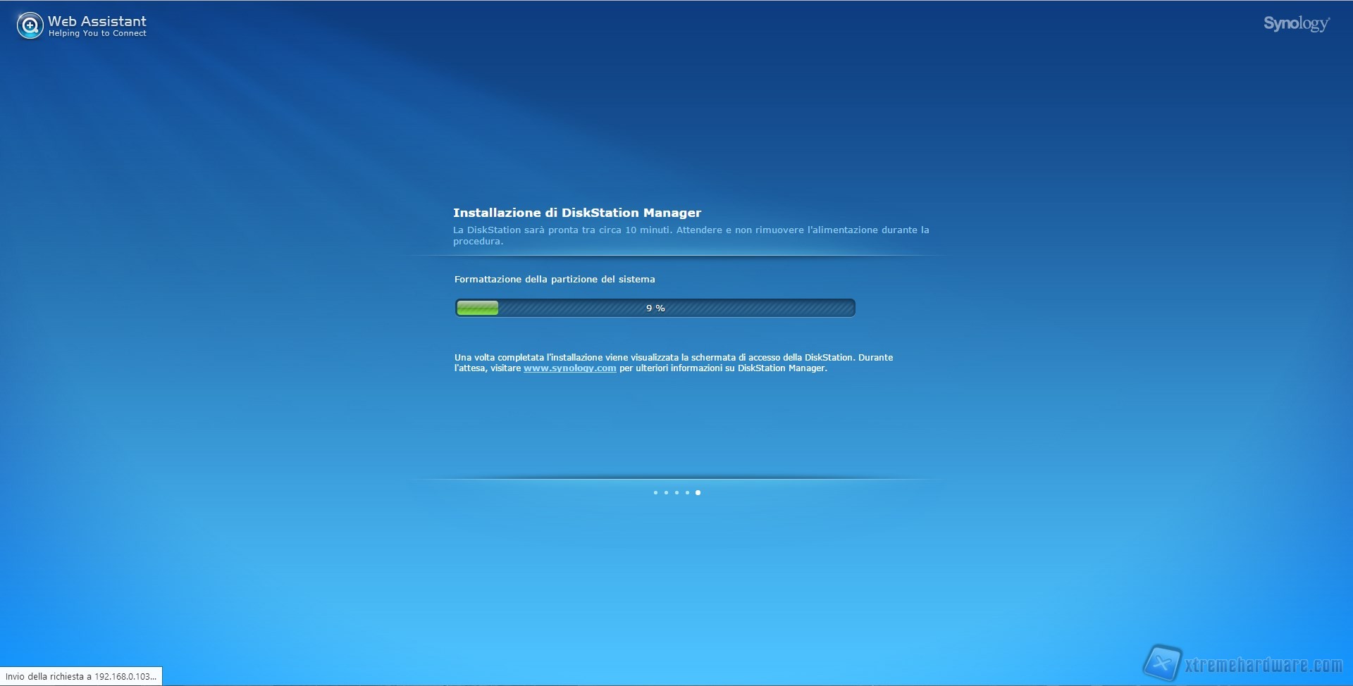This screenshot has width=1353, height=686.
Task: Click the 'Installazione di DiskStation Manager' heading
Action: [x=576, y=213]
